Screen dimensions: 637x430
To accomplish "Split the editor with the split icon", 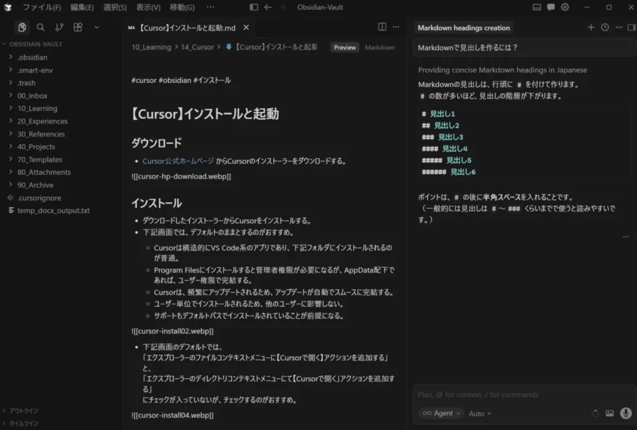I will click(381, 27).
